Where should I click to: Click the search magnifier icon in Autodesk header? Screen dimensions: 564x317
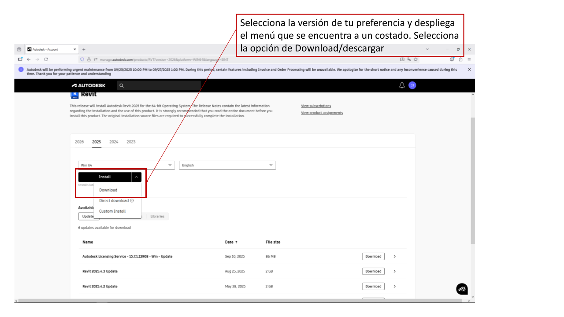click(122, 85)
